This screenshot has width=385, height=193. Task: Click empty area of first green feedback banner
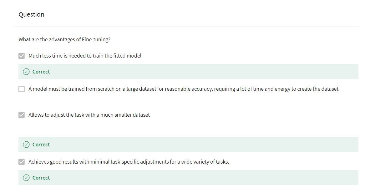click(203, 72)
